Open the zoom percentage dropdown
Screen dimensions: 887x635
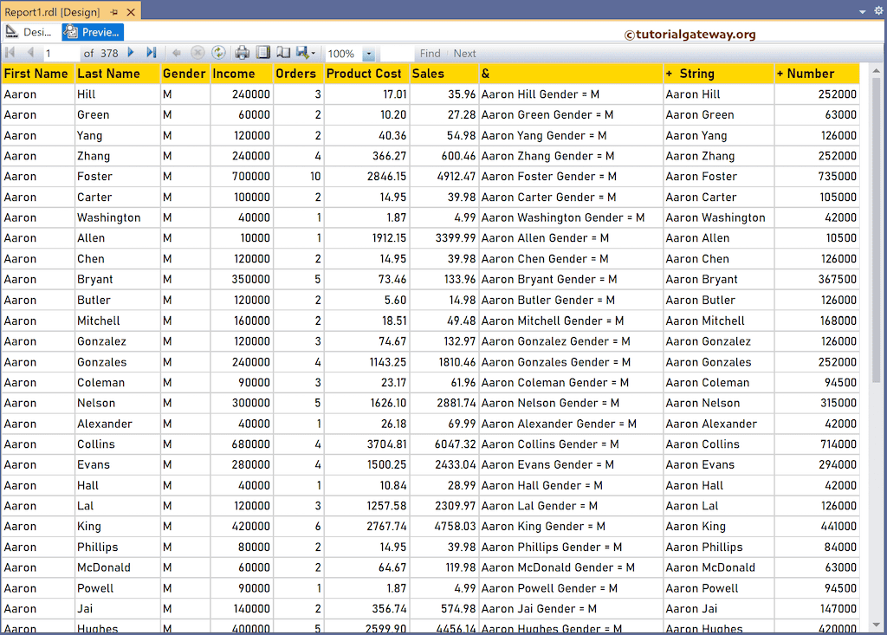click(x=367, y=53)
